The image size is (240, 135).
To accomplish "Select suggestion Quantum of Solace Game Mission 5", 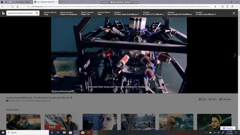I will tap(205, 13).
